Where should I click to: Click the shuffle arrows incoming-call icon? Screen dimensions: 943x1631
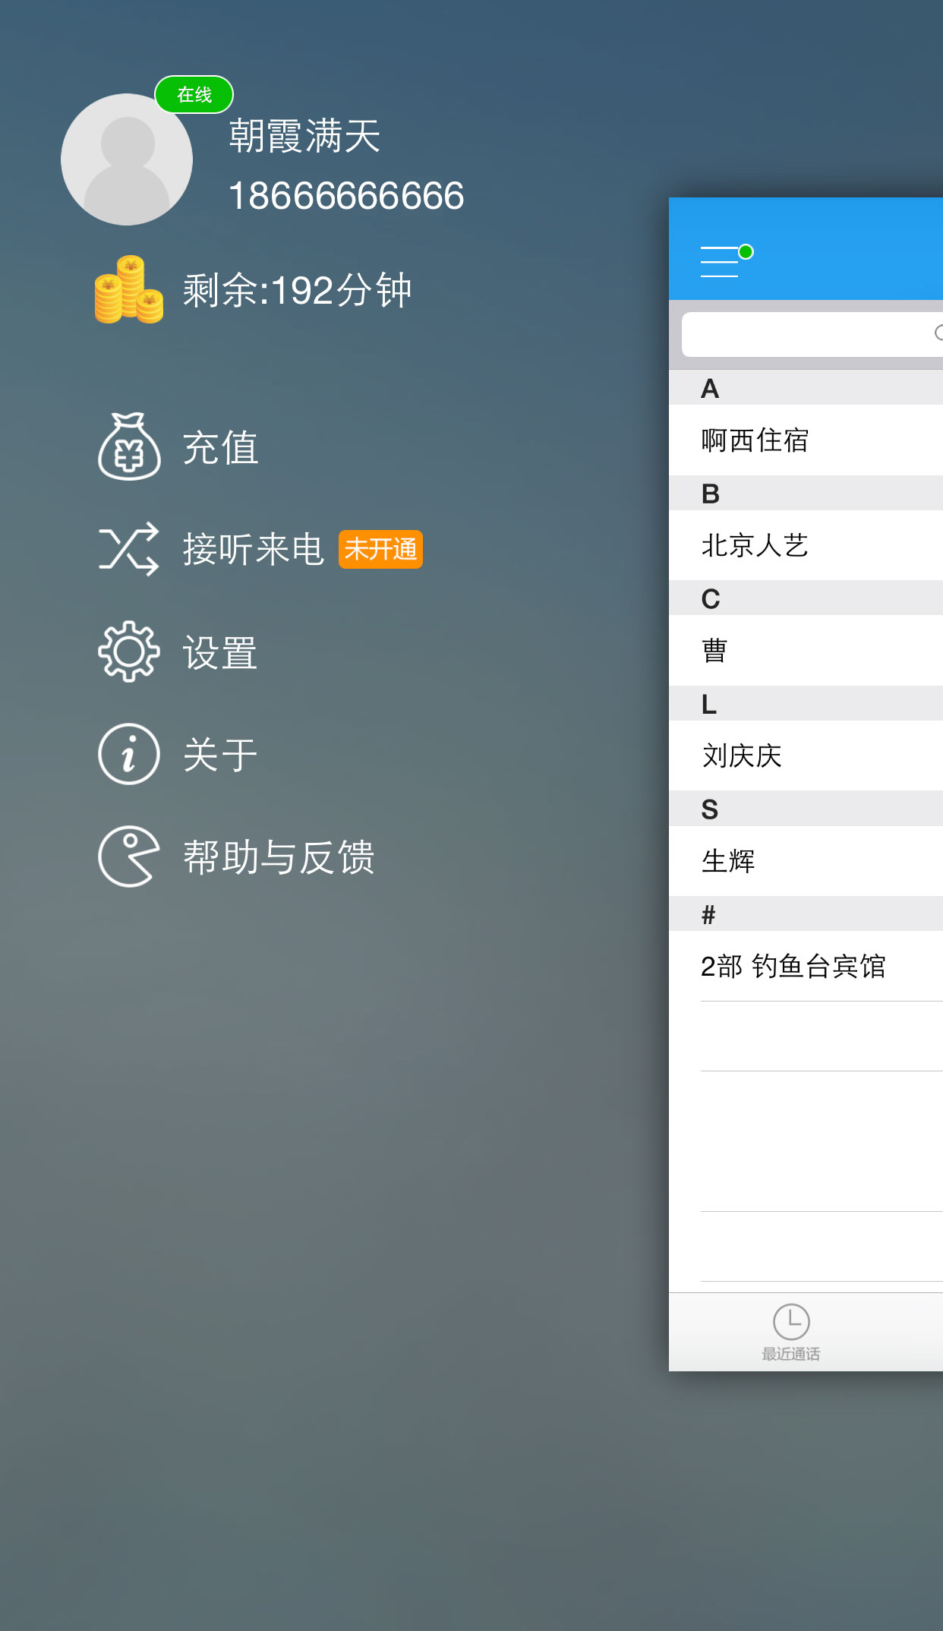pos(129,548)
